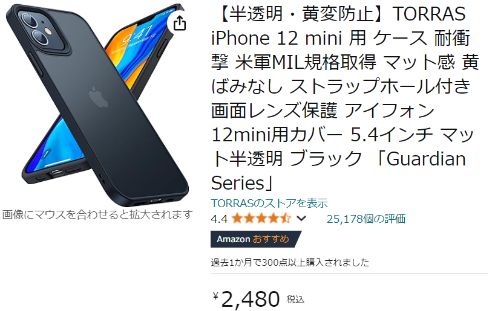Click the 4.4 rating number
The width and height of the screenshot is (495, 311).
[219, 219]
